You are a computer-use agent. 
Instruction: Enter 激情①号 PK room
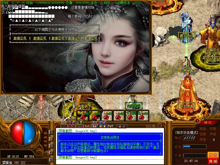click(20, 38)
